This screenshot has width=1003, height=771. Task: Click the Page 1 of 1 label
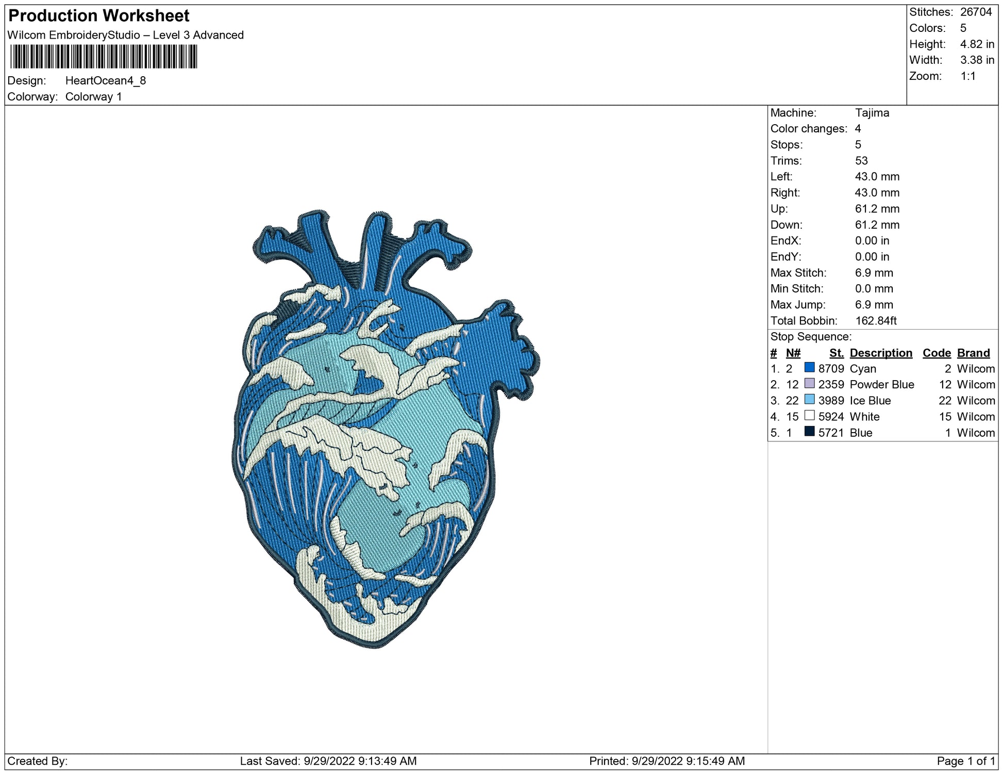965,761
